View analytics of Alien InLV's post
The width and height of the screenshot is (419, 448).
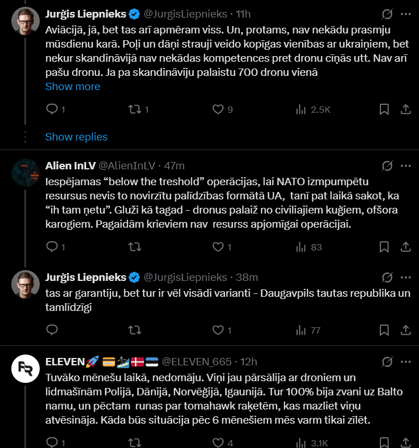(301, 247)
